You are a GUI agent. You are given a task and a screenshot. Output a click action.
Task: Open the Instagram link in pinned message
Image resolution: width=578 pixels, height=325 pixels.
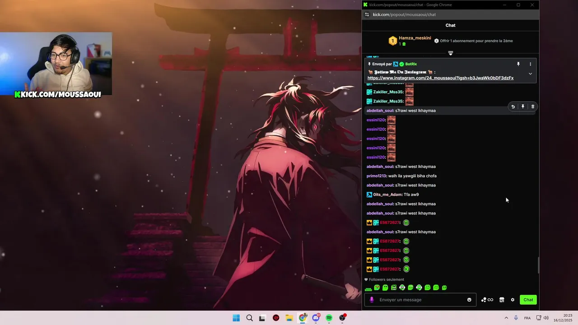pyautogui.click(x=440, y=78)
